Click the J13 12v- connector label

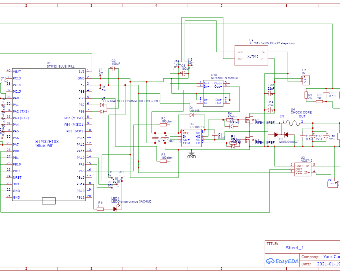(190, 61)
